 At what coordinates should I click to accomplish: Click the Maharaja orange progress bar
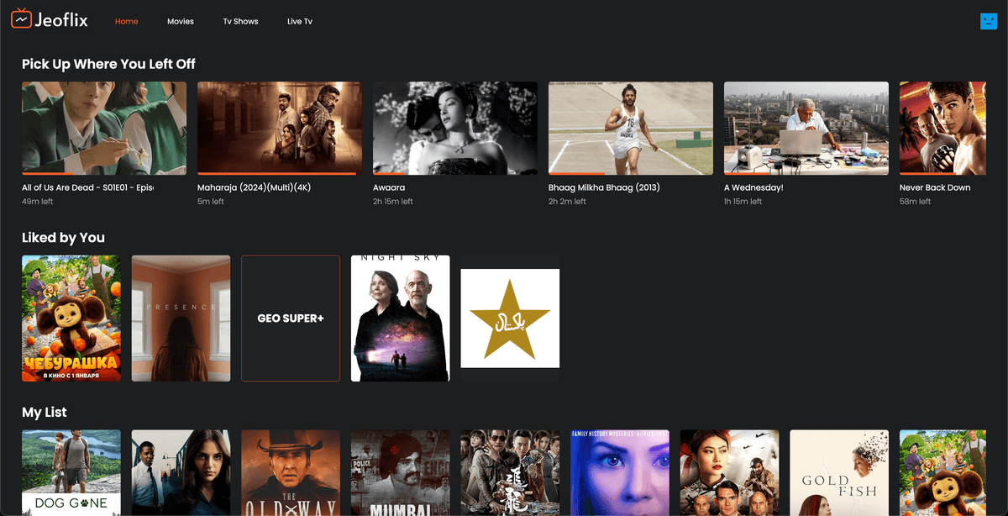pos(277,173)
